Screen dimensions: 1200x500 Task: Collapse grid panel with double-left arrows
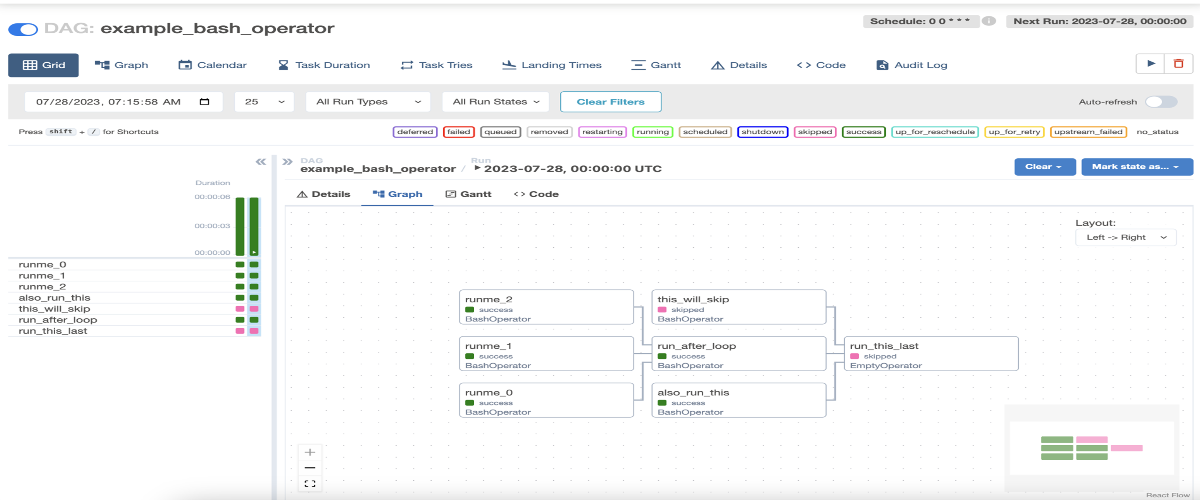pyautogui.click(x=260, y=162)
